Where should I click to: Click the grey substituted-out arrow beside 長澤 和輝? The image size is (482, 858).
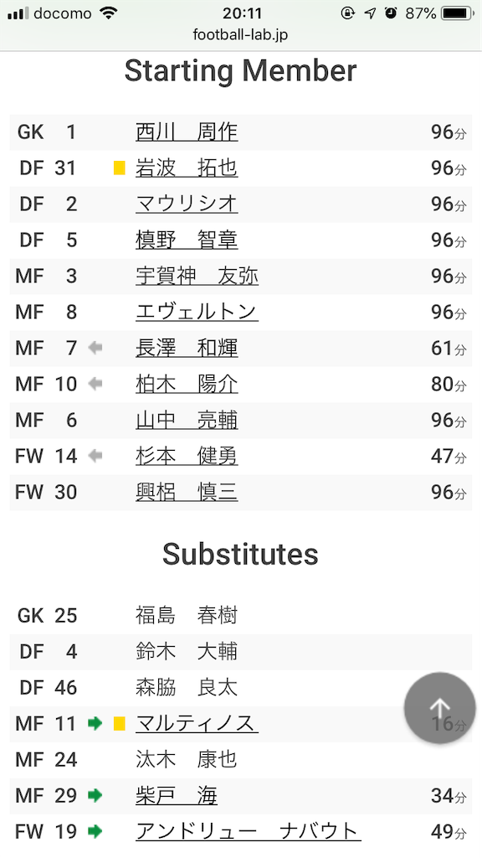pos(95,348)
